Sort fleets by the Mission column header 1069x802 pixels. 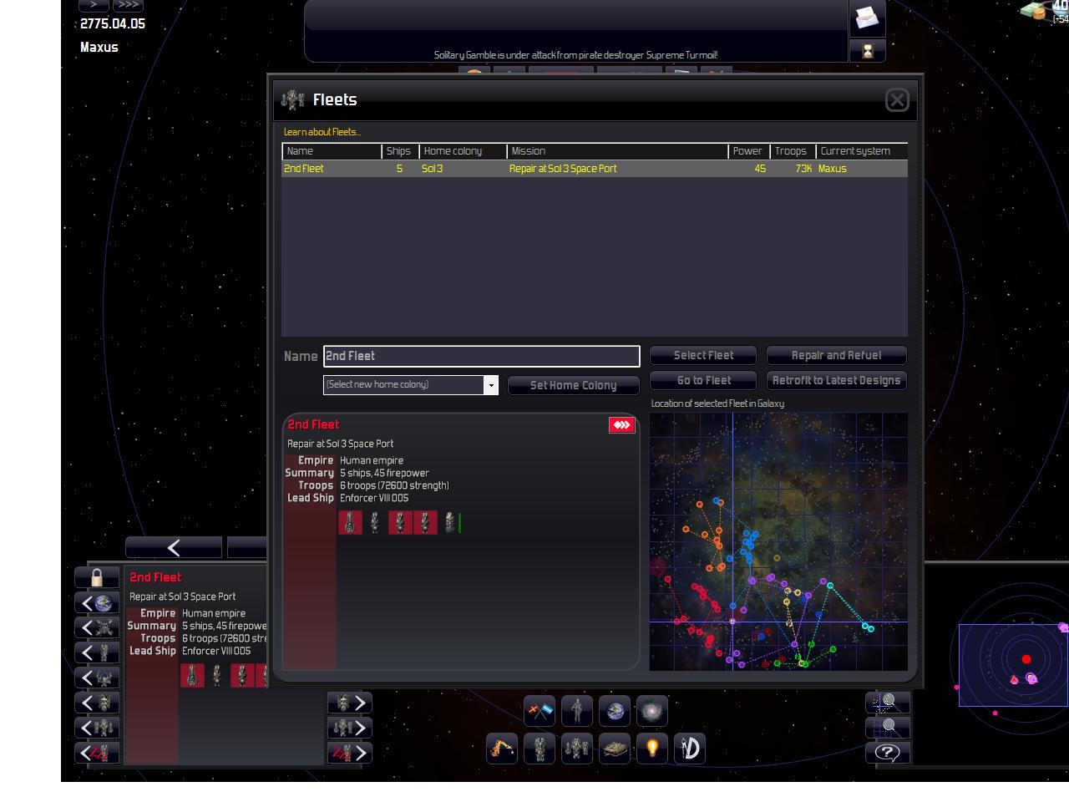coord(618,151)
